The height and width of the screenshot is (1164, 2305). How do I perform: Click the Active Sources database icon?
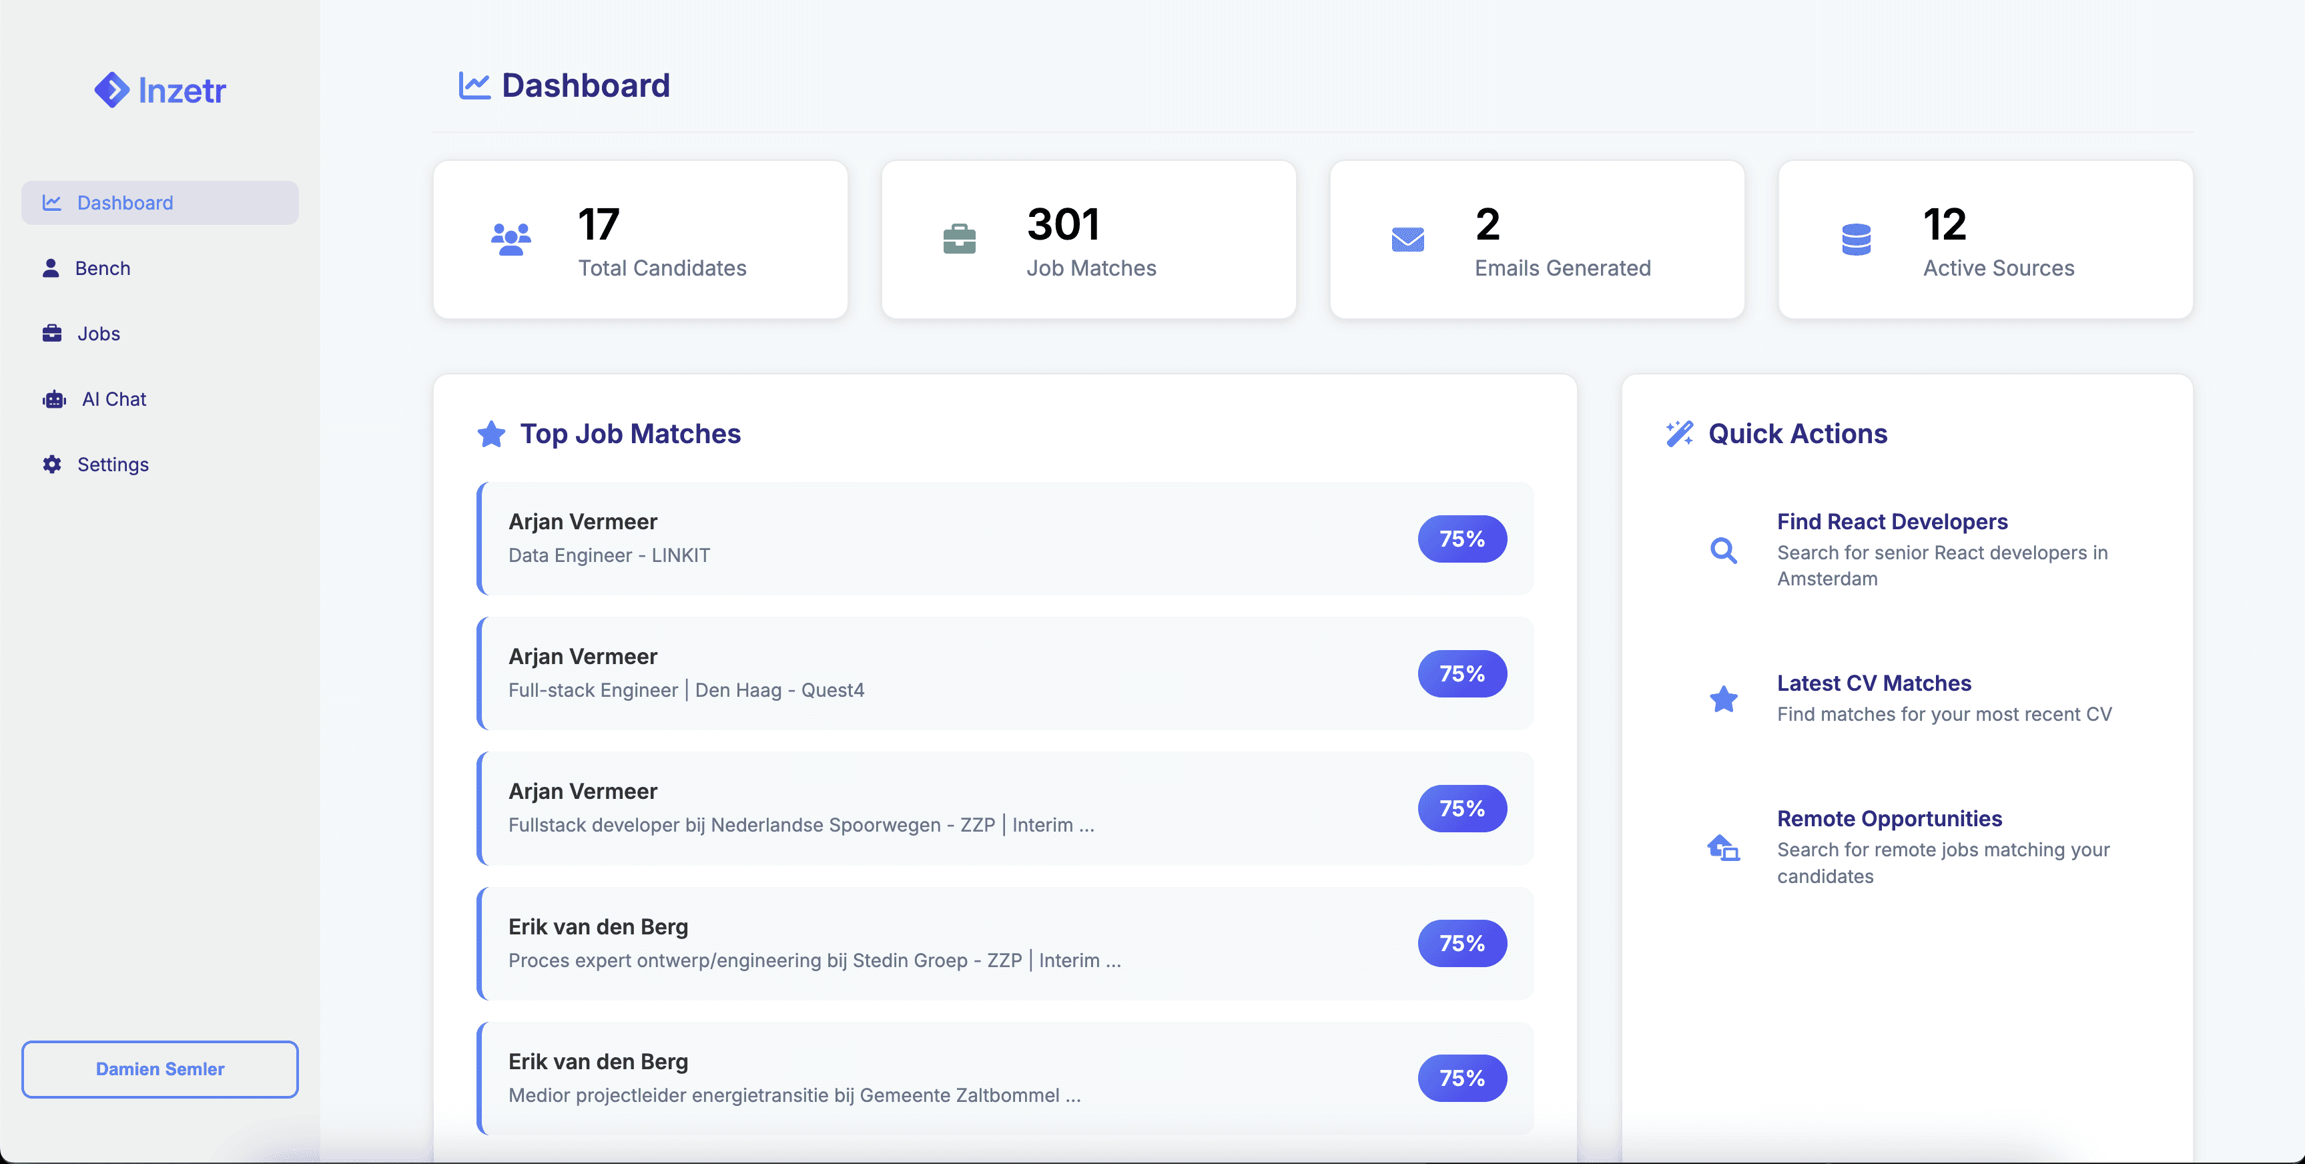[x=1856, y=239]
